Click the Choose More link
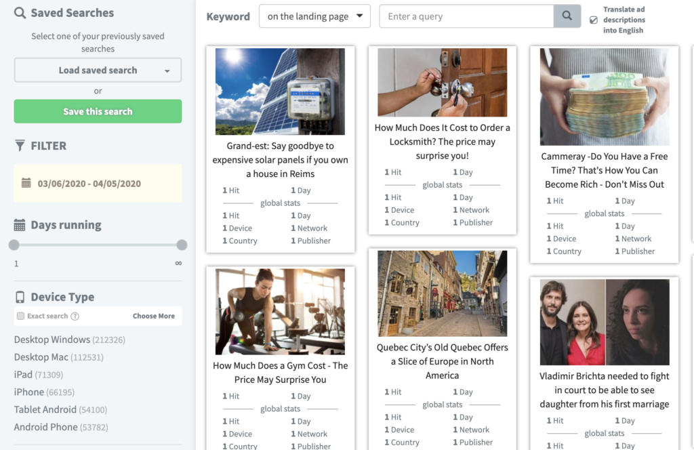This screenshot has height=450, width=694. [x=153, y=316]
